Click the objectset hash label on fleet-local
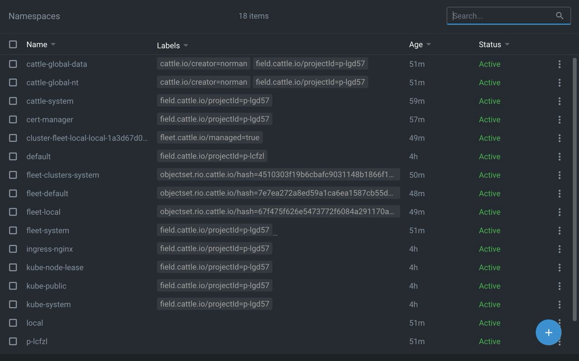This screenshot has width=579, height=361. [x=278, y=212]
